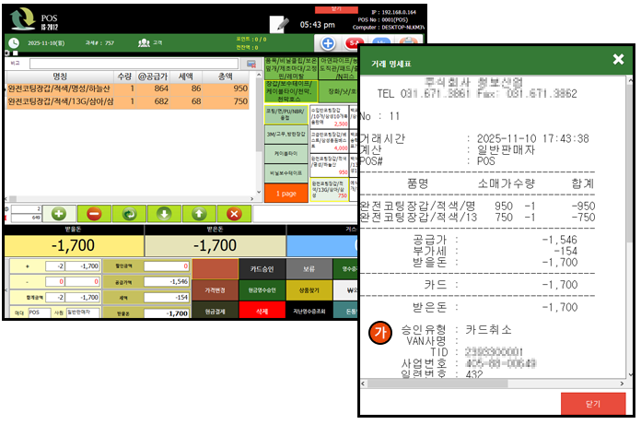
Task: Click the 공급가액 field showing -1,546
Action: pos(167,282)
